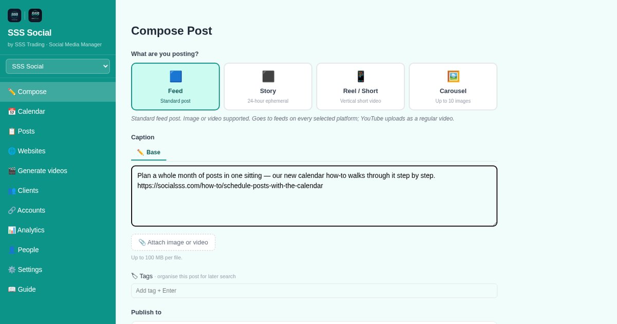Click the "Publish to" label
The height and width of the screenshot is (324, 617).
147,312
